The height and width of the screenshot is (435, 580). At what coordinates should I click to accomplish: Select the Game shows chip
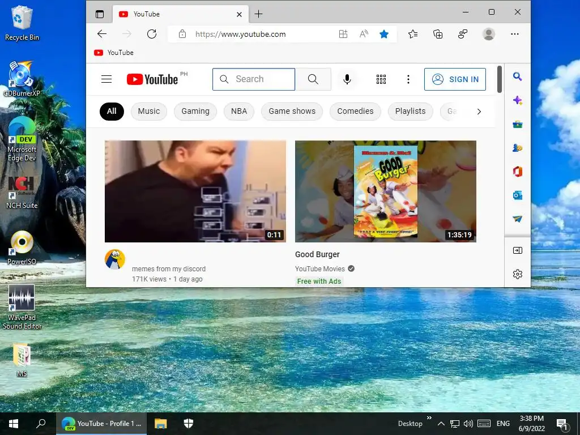(x=292, y=112)
